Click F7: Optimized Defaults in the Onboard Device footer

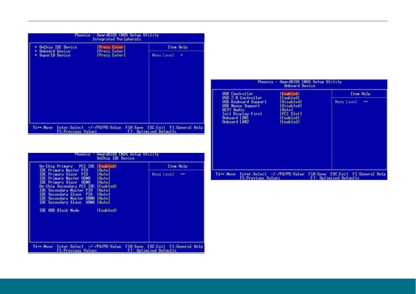[x=335, y=178]
